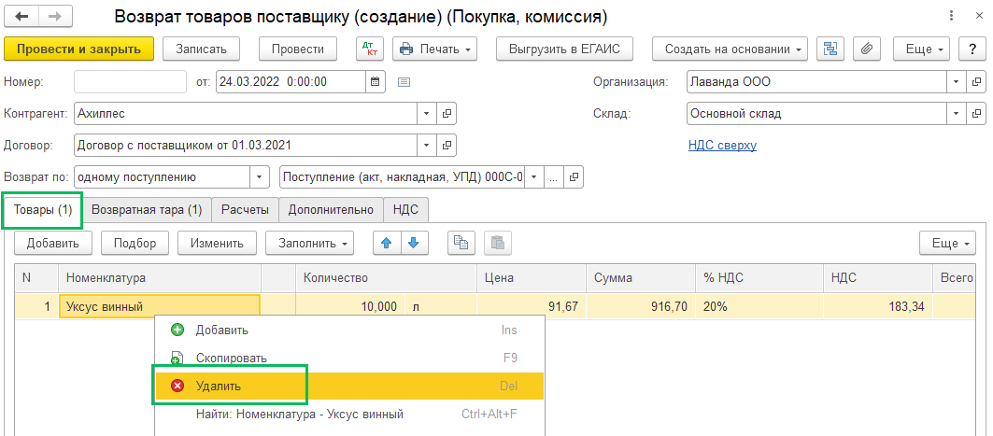Paste rows from clipboard icon
The image size is (993, 436).
pos(498,243)
